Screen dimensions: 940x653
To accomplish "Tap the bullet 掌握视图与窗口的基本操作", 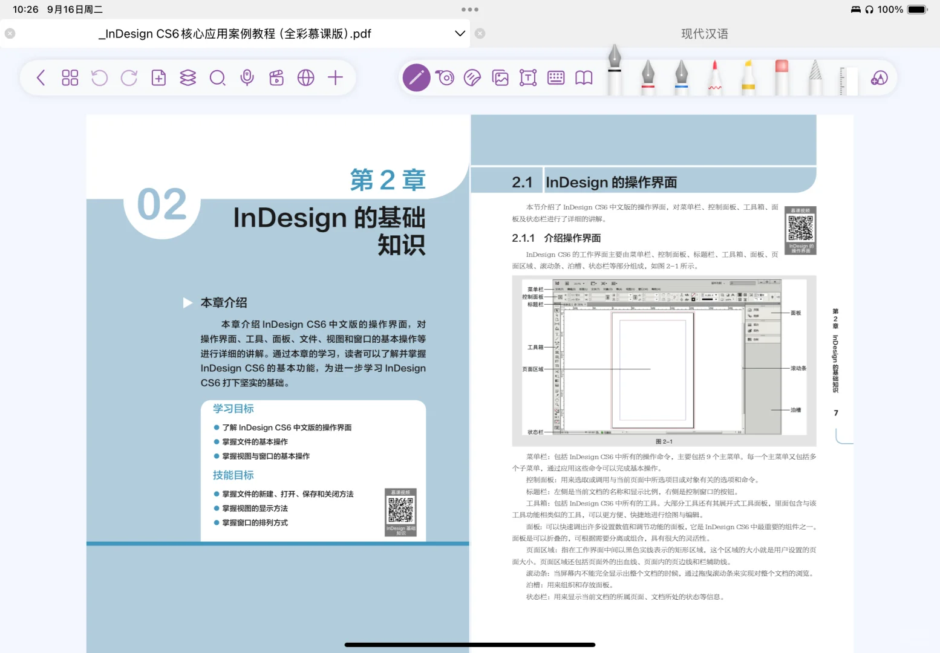I will pyautogui.click(x=266, y=456).
